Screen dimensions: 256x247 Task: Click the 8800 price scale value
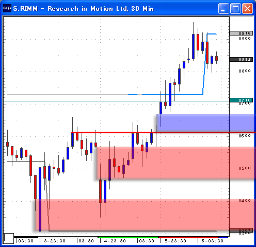(x=245, y=71)
